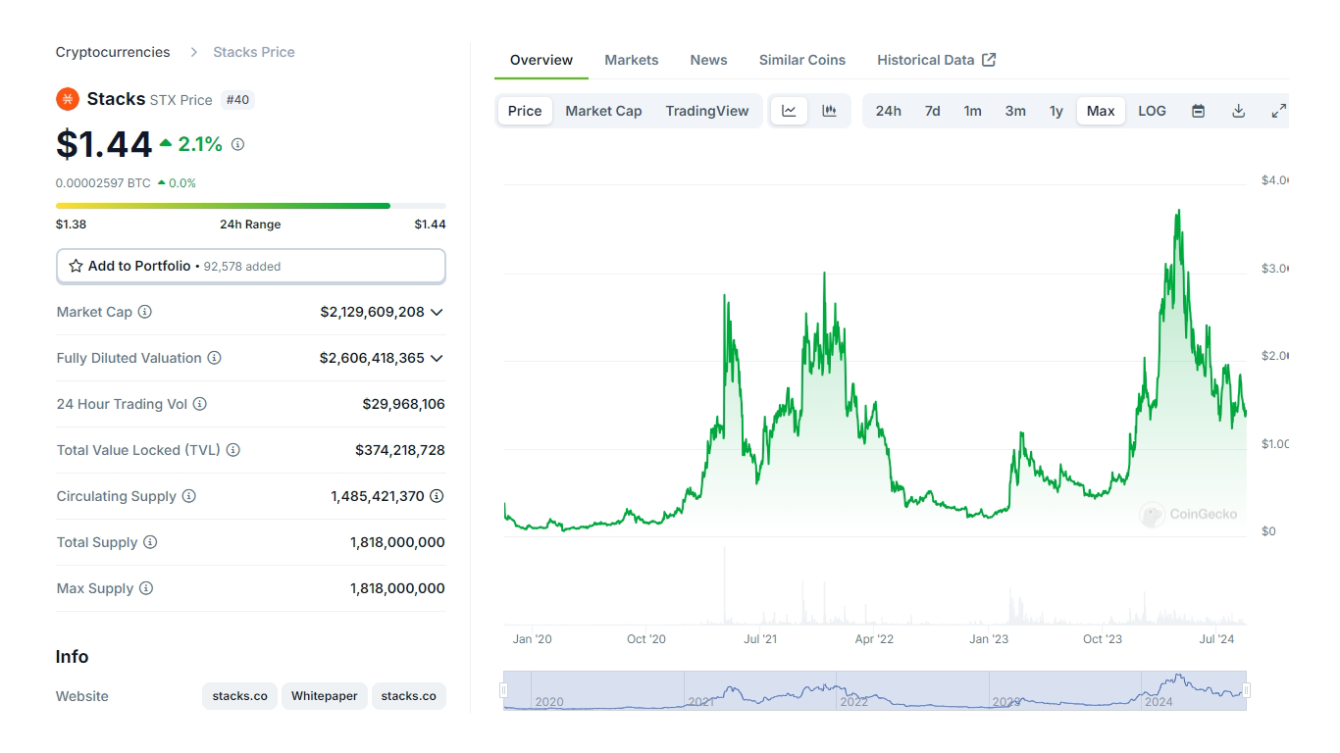The height and width of the screenshot is (753, 1340).
Task: Set chart range to 1y
Action: coord(1057,111)
